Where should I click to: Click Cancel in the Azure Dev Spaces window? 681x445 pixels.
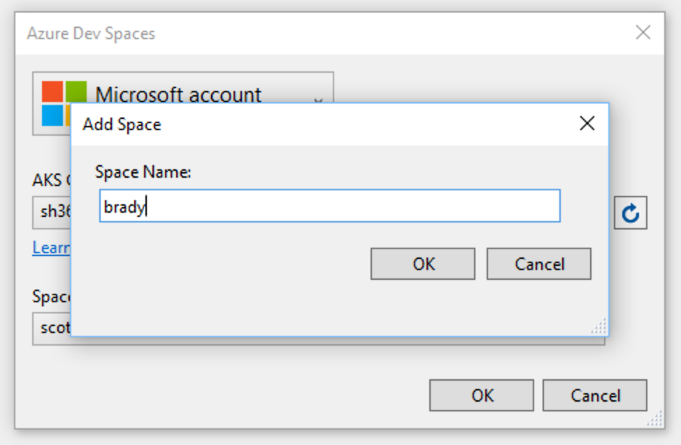click(x=594, y=395)
